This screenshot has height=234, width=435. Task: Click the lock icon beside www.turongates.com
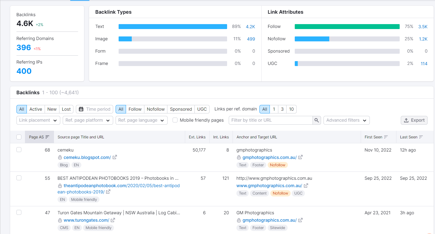coord(60,220)
